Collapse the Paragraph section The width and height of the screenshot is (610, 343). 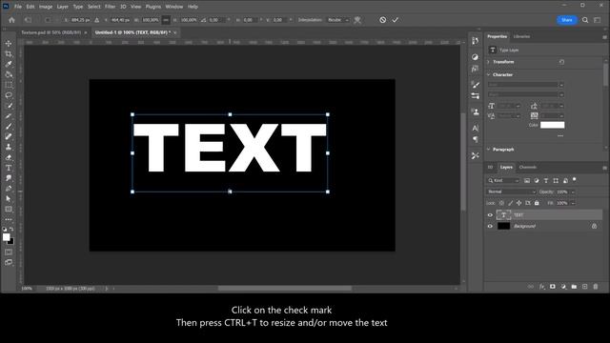coord(489,150)
